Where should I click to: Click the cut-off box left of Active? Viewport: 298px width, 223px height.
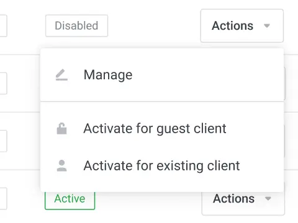[3, 199]
